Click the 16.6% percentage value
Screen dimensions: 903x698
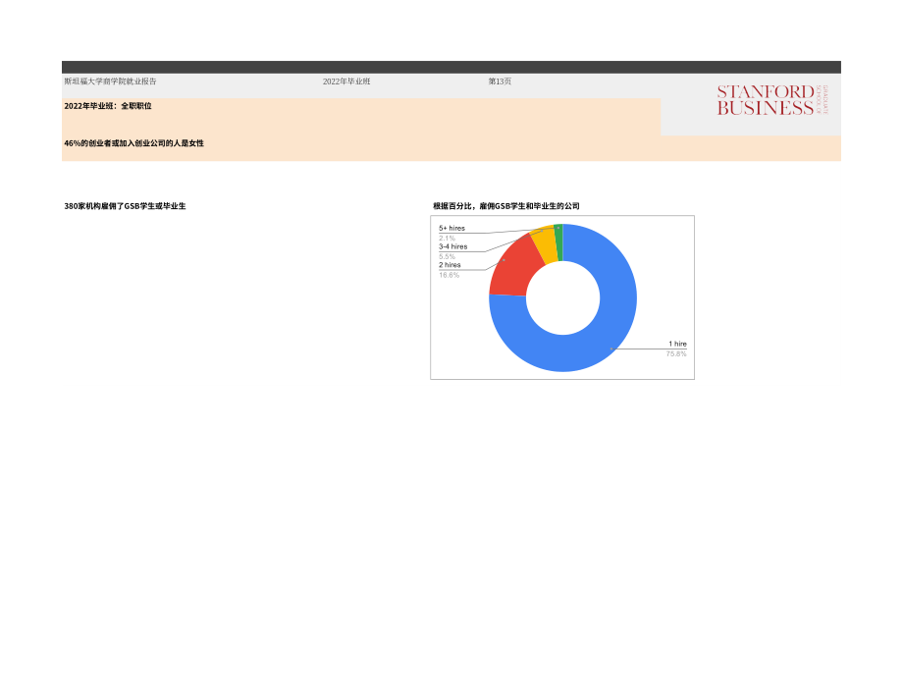(x=449, y=275)
